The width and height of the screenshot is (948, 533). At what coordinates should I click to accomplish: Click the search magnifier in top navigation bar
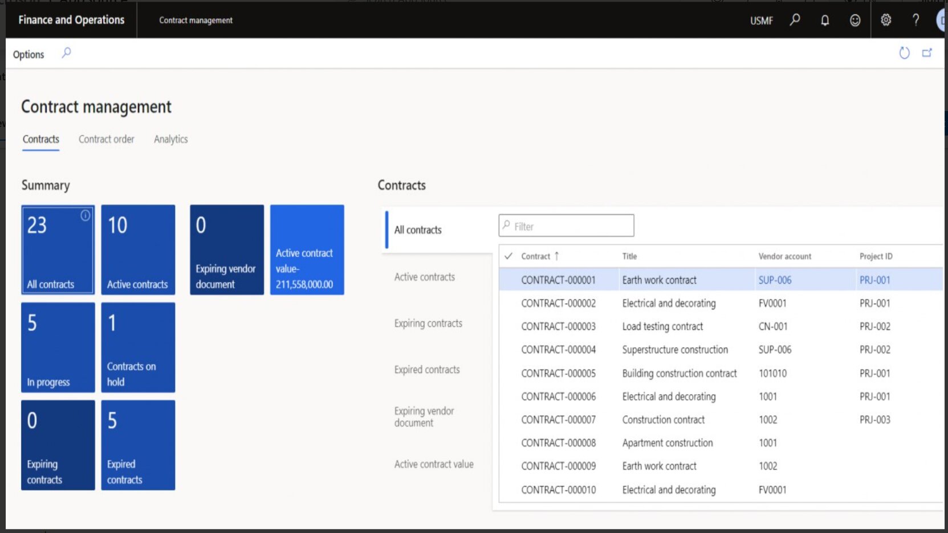tap(795, 20)
